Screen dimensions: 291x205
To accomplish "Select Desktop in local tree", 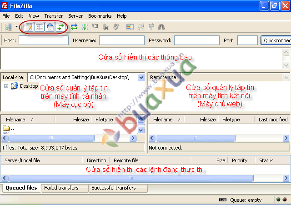I will click(29, 86).
